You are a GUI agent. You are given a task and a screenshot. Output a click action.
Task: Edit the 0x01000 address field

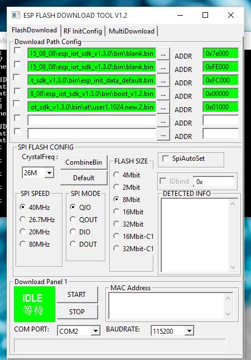[220, 107]
